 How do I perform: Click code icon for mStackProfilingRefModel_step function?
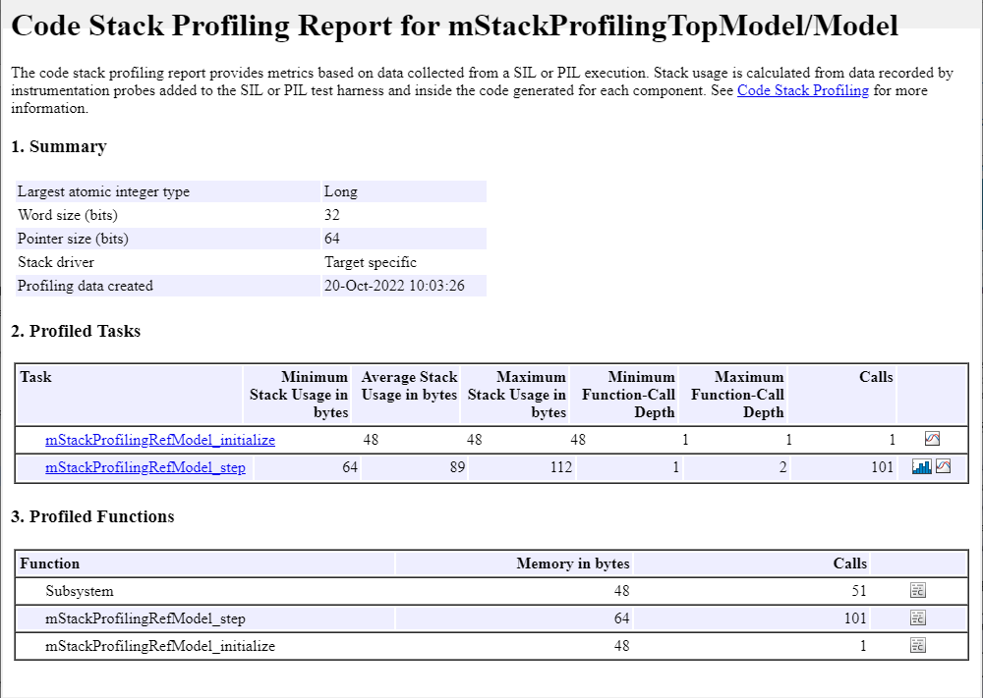coord(918,618)
